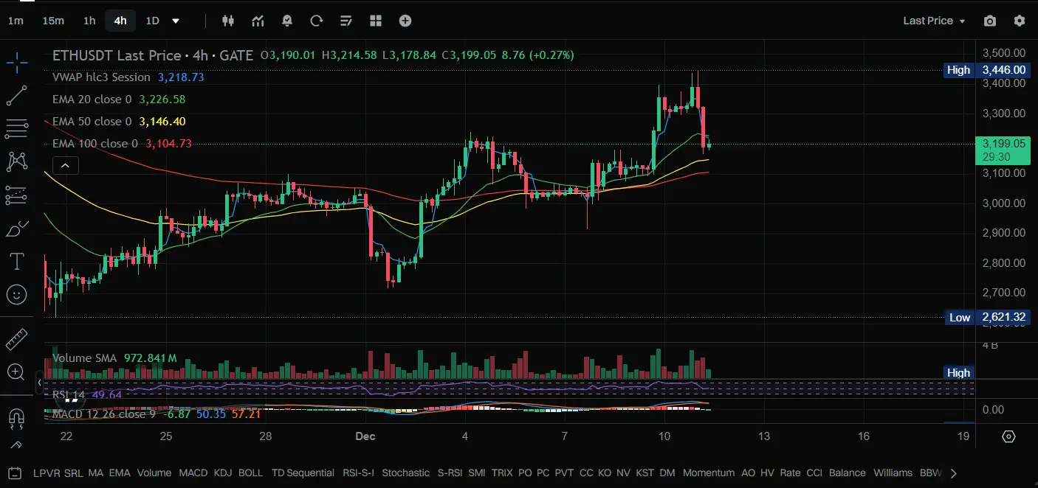The height and width of the screenshot is (488, 1038).
Task: Open the emoji sticker tool
Action: point(16,295)
